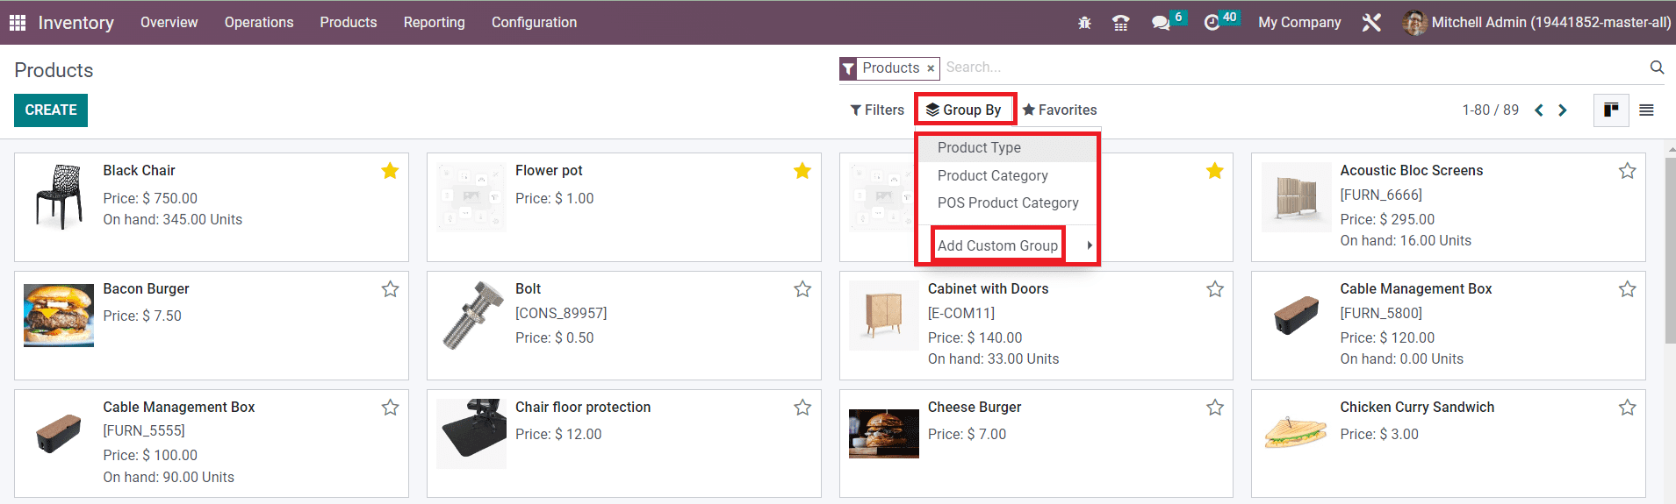Click the CREATE button
Image resolution: width=1676 pixels, height=504 pixels.
pyautogui.click(x=51, y=110)
